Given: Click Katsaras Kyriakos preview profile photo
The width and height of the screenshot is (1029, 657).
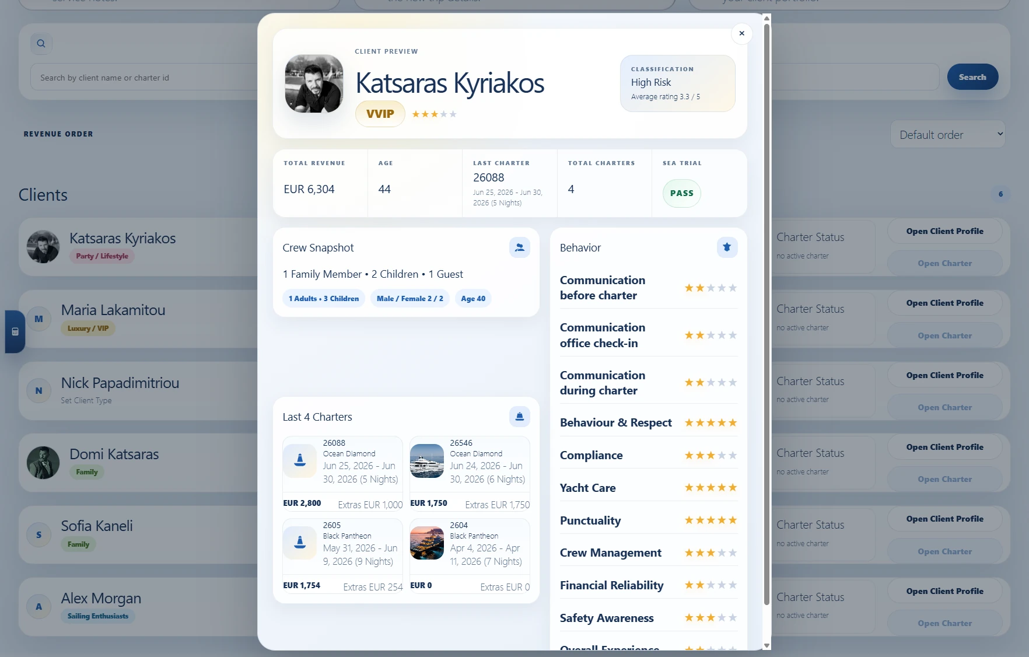Looking at the screenshot, I should point(314,83).
